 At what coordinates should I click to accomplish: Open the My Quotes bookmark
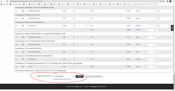click(x=5, y=4)
